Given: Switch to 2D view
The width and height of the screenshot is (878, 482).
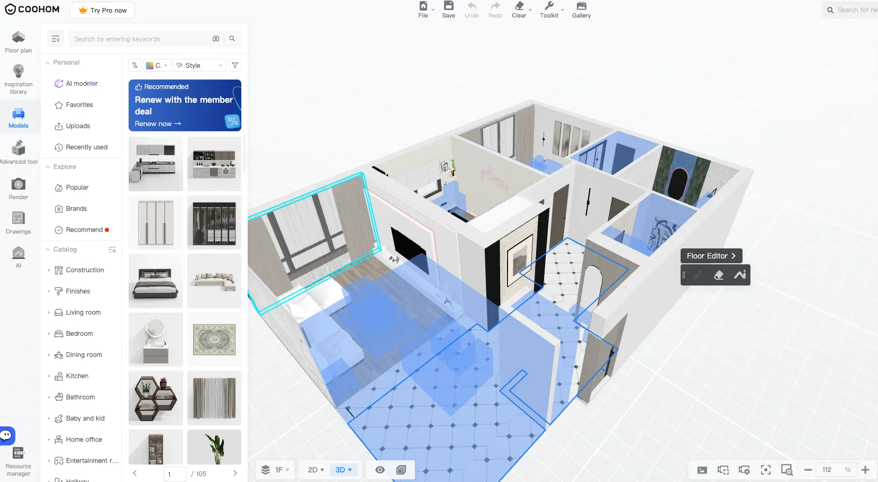Looking at the screenshot, I should 316,470.
